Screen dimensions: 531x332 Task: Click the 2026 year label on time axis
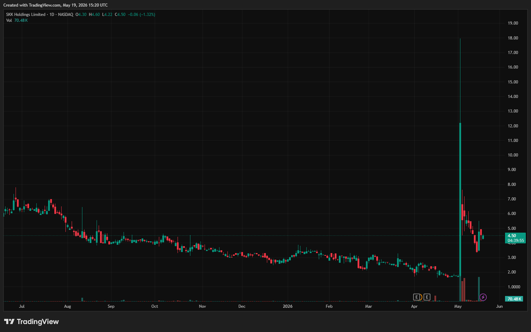pos(288,306)
